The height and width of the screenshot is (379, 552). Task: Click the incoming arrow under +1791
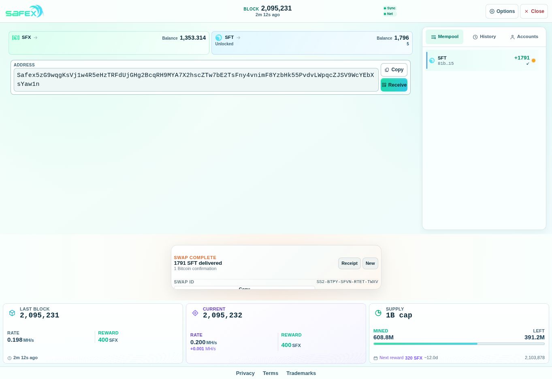coord(528,64)
